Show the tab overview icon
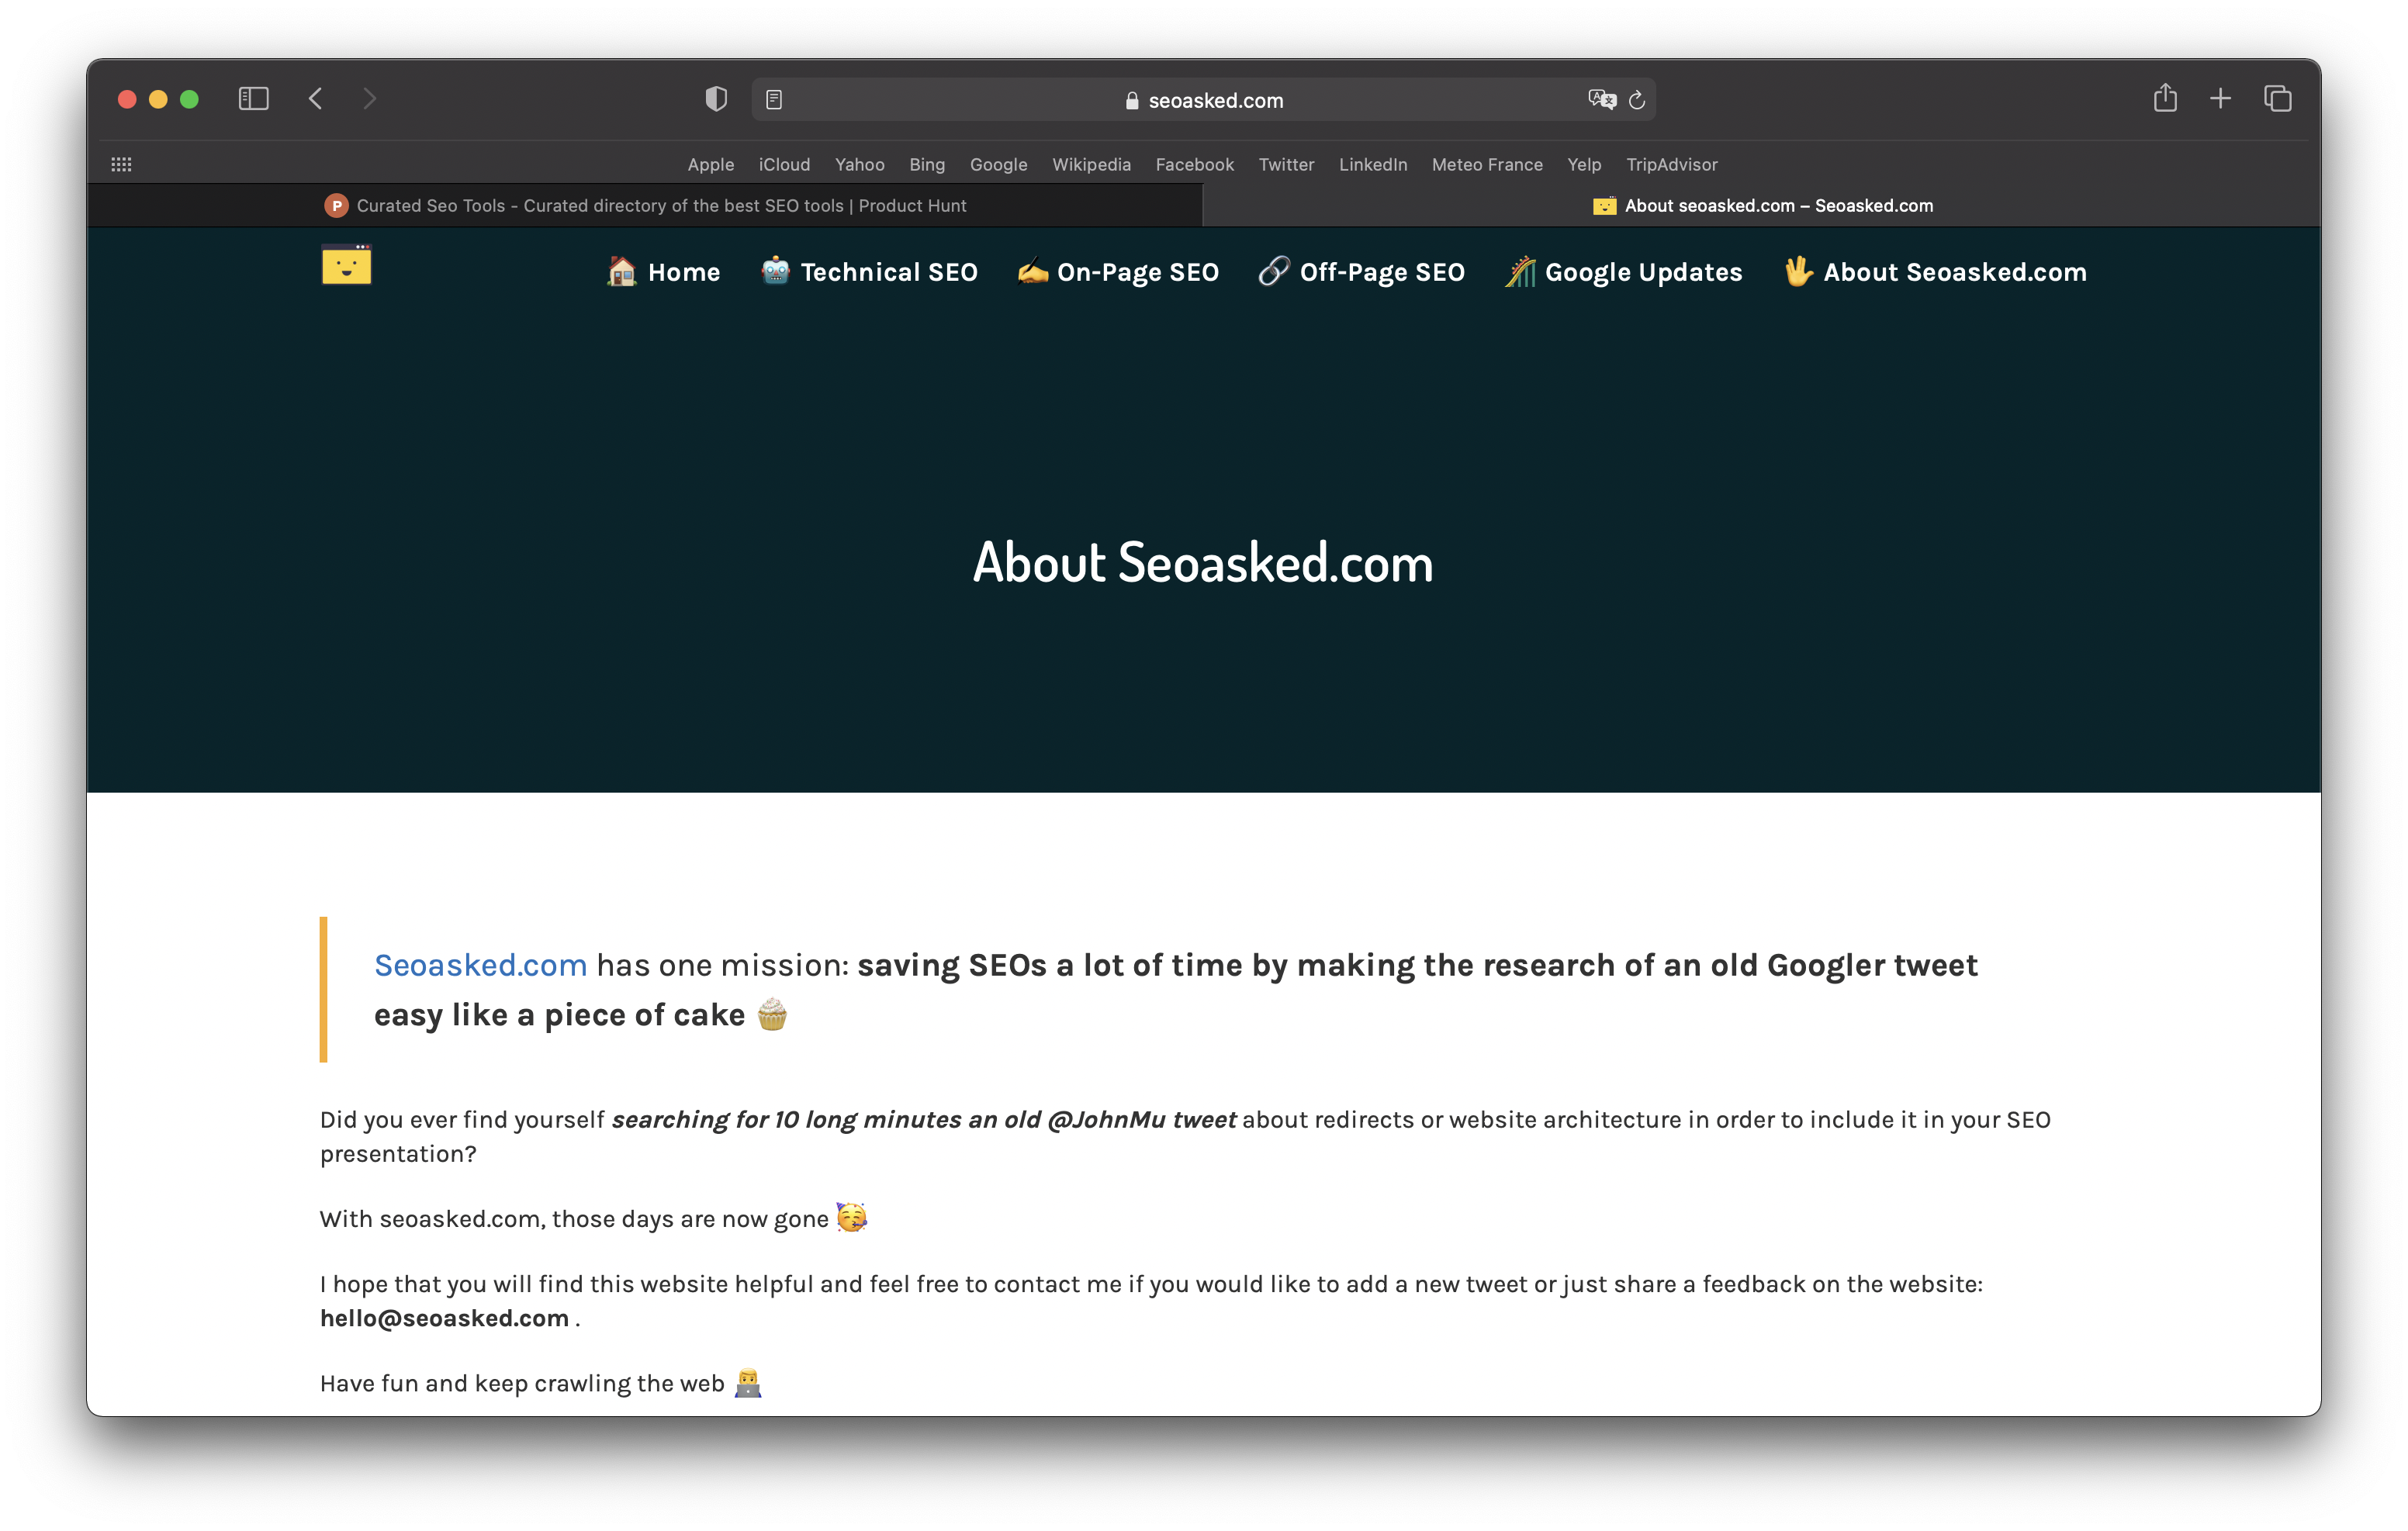The height and width of the screenshot is (1531, 2408). [2278, 98]
